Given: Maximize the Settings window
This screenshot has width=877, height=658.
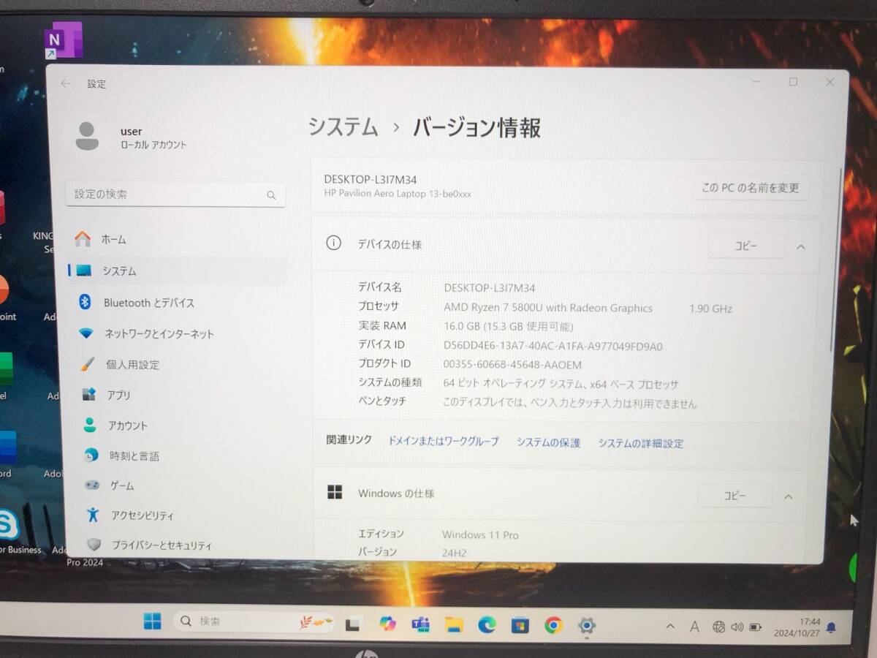Looking at the screenshot, I should pyautogui.click(x=793, y=82).
